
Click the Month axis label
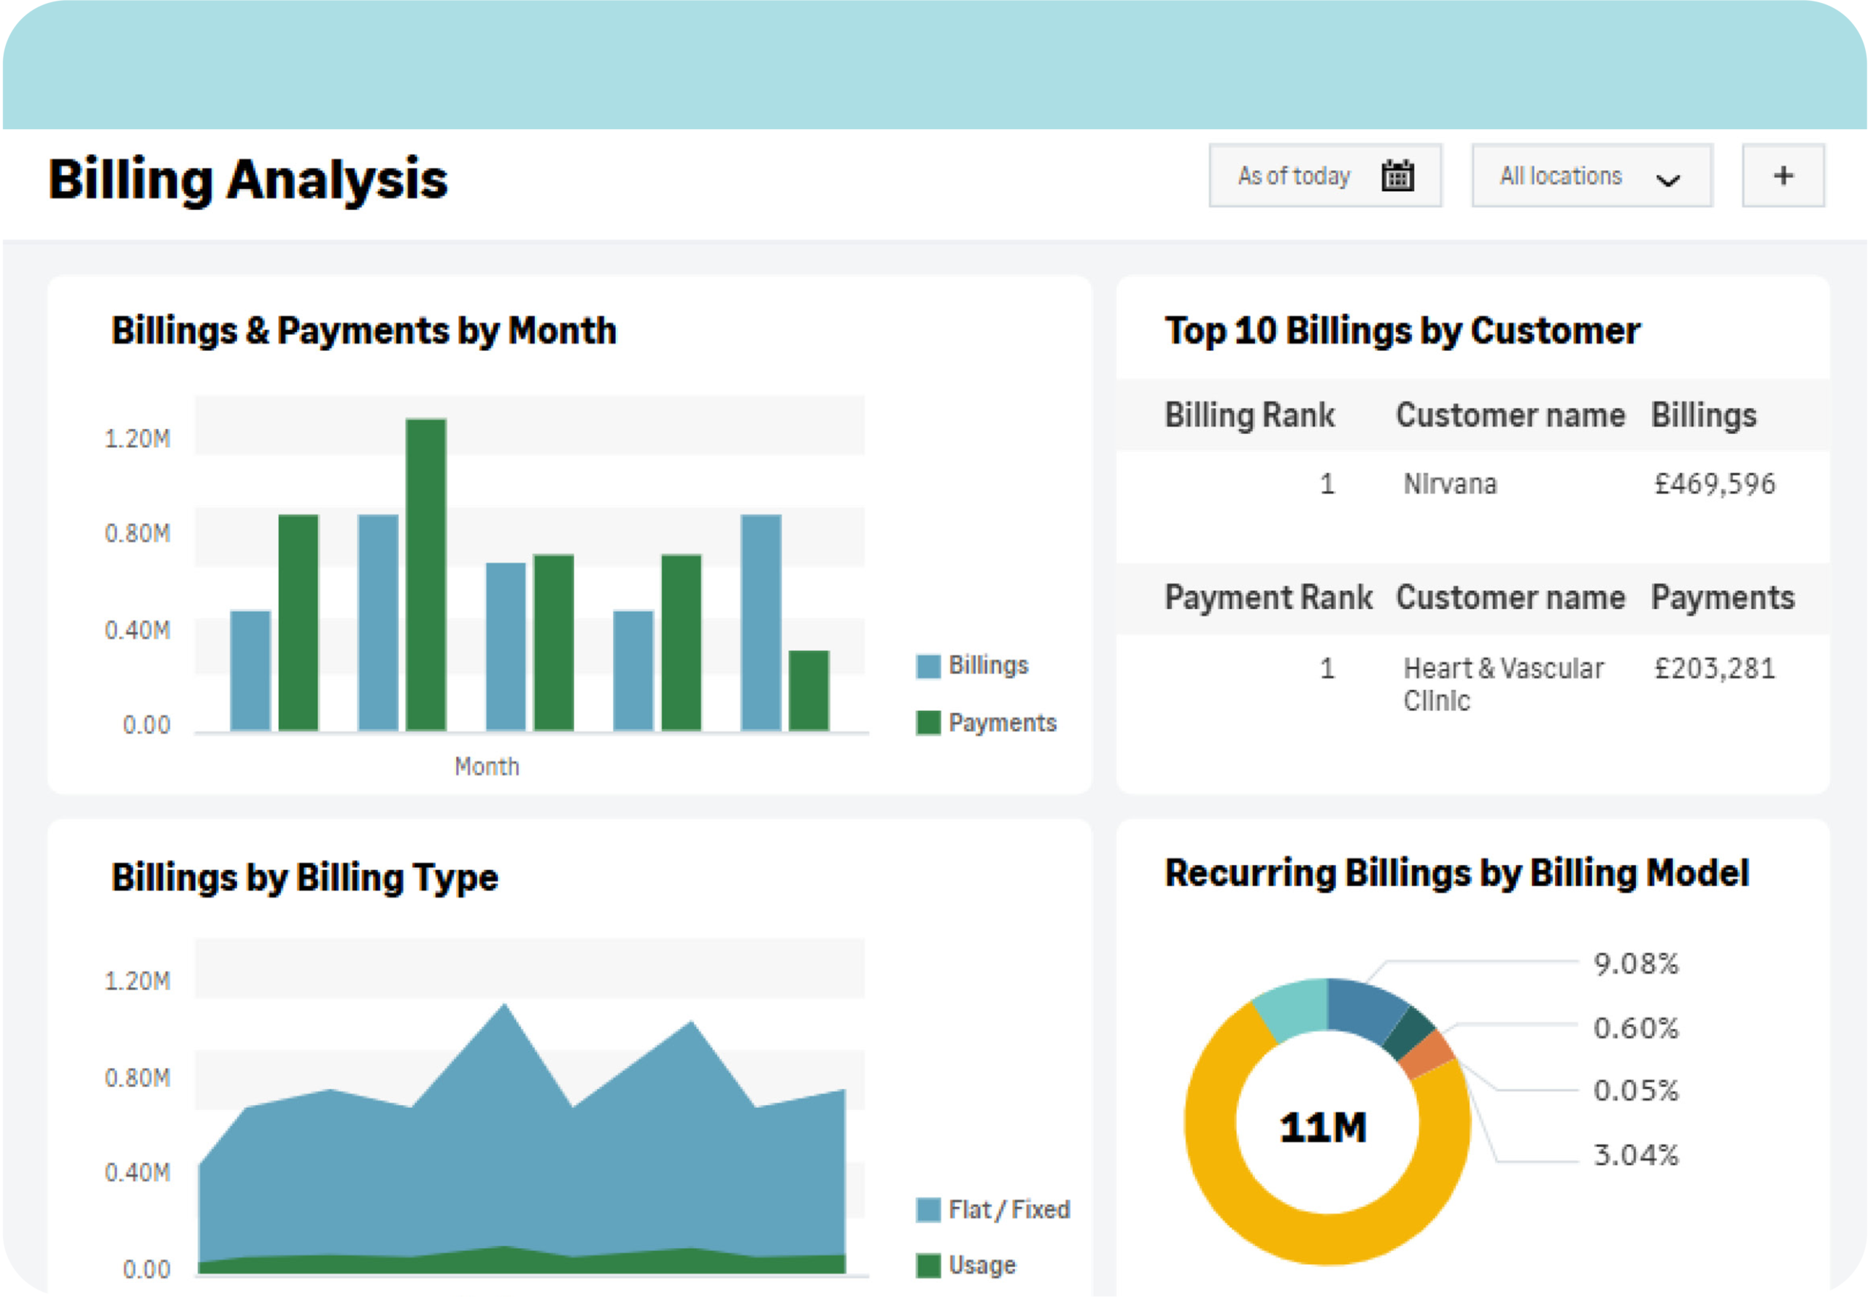(x=487, y=767)
